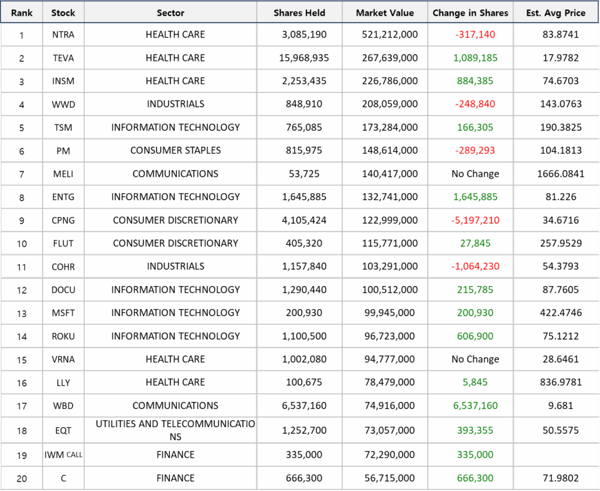Select the DOCU stock cell
Image resolution: width=600 pixels, height=491 pixels.
click(63, 290)
